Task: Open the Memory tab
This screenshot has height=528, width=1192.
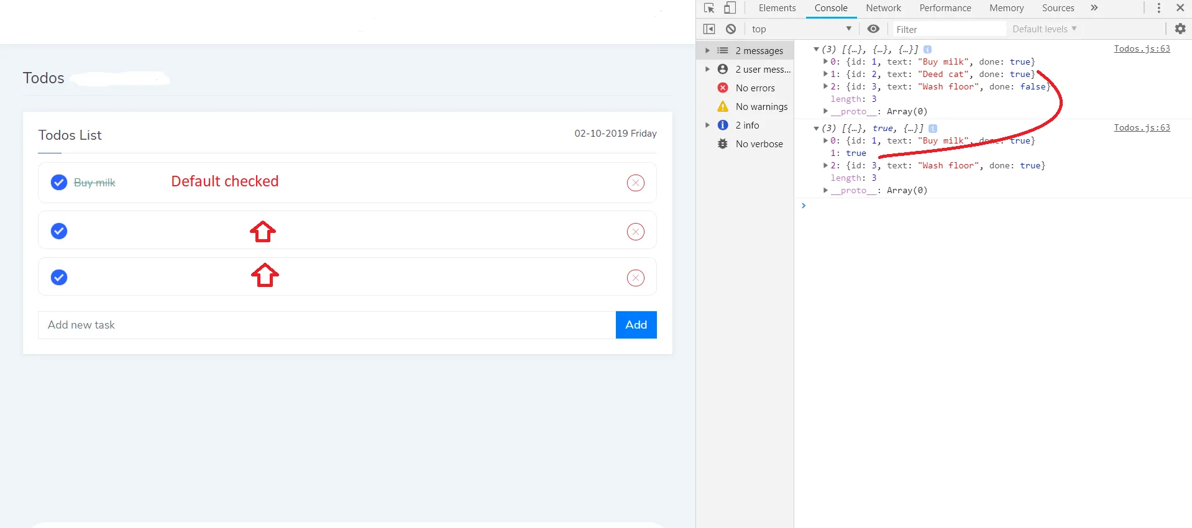Action: click(1007, 8)
